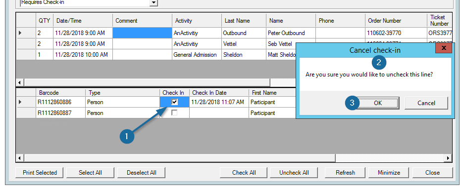This screenshot has height=188, width=463.
Task: Click the '11/28/2018 11:07 AM' check-in date
Action: 219,102
